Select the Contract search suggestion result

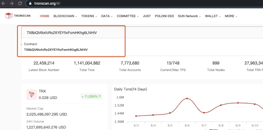tap(56, 49)
